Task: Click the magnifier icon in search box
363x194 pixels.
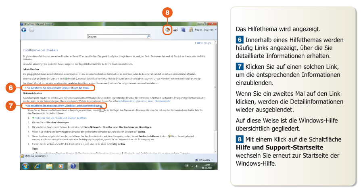Action: 148,36
